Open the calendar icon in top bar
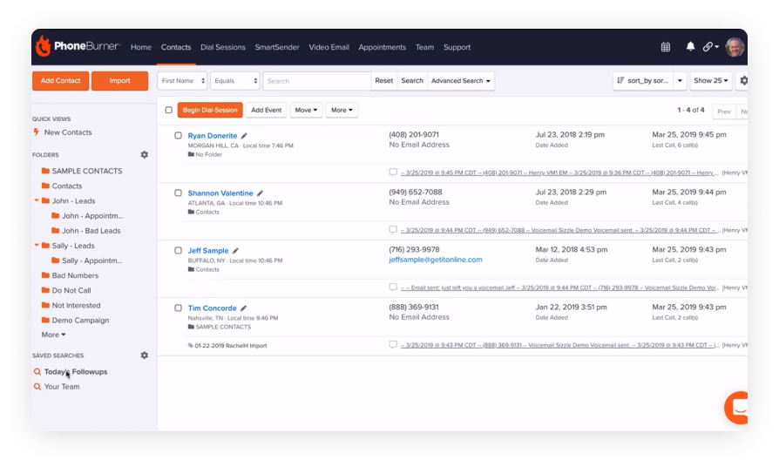 tap(665, 47)
